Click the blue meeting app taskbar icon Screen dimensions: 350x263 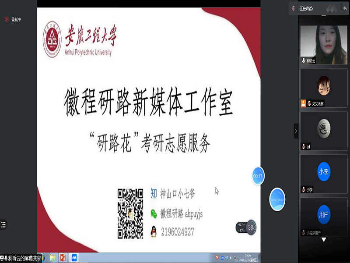pos(74,257)
